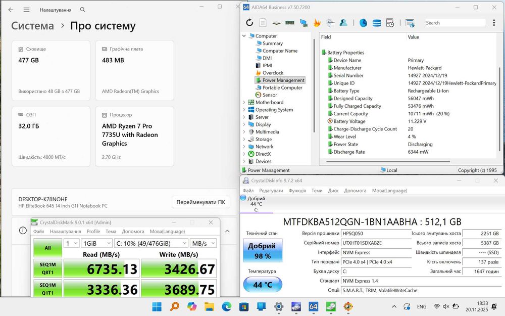Open AIDA64 memory module toolbar icon
Image resolution: width=505 pixels, height=316 pixels.
pos(289,23)
